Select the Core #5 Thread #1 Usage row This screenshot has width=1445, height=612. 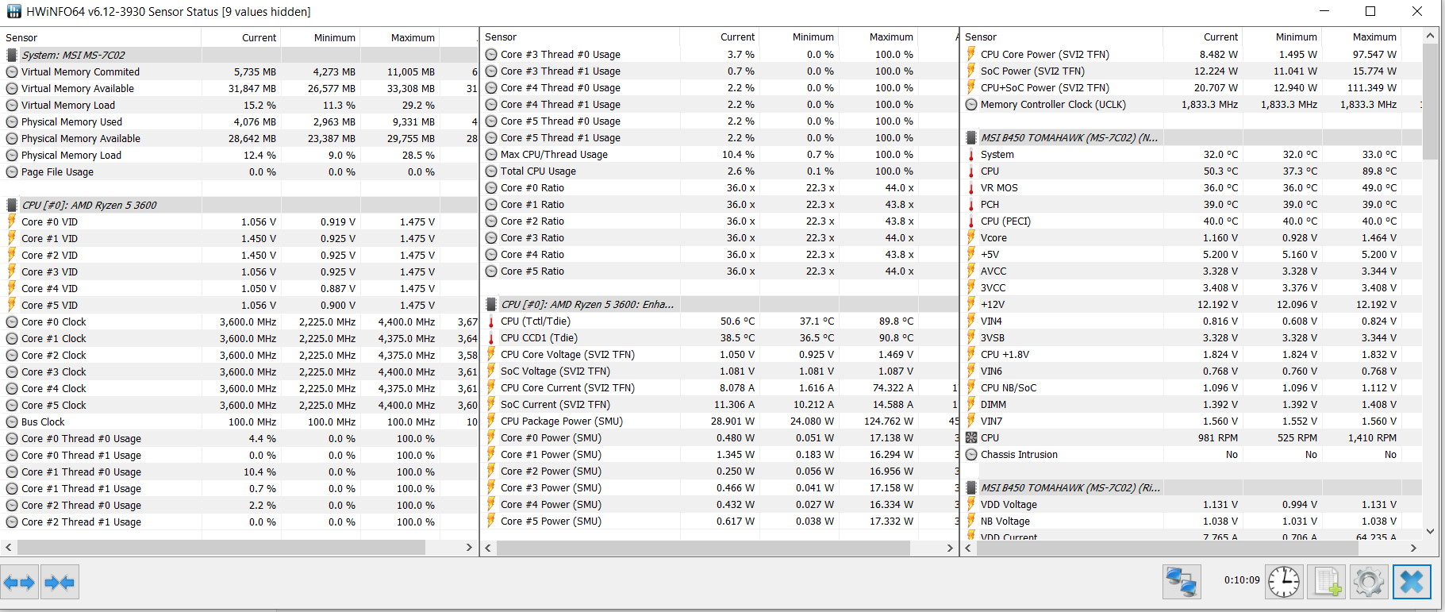(720, 138)
